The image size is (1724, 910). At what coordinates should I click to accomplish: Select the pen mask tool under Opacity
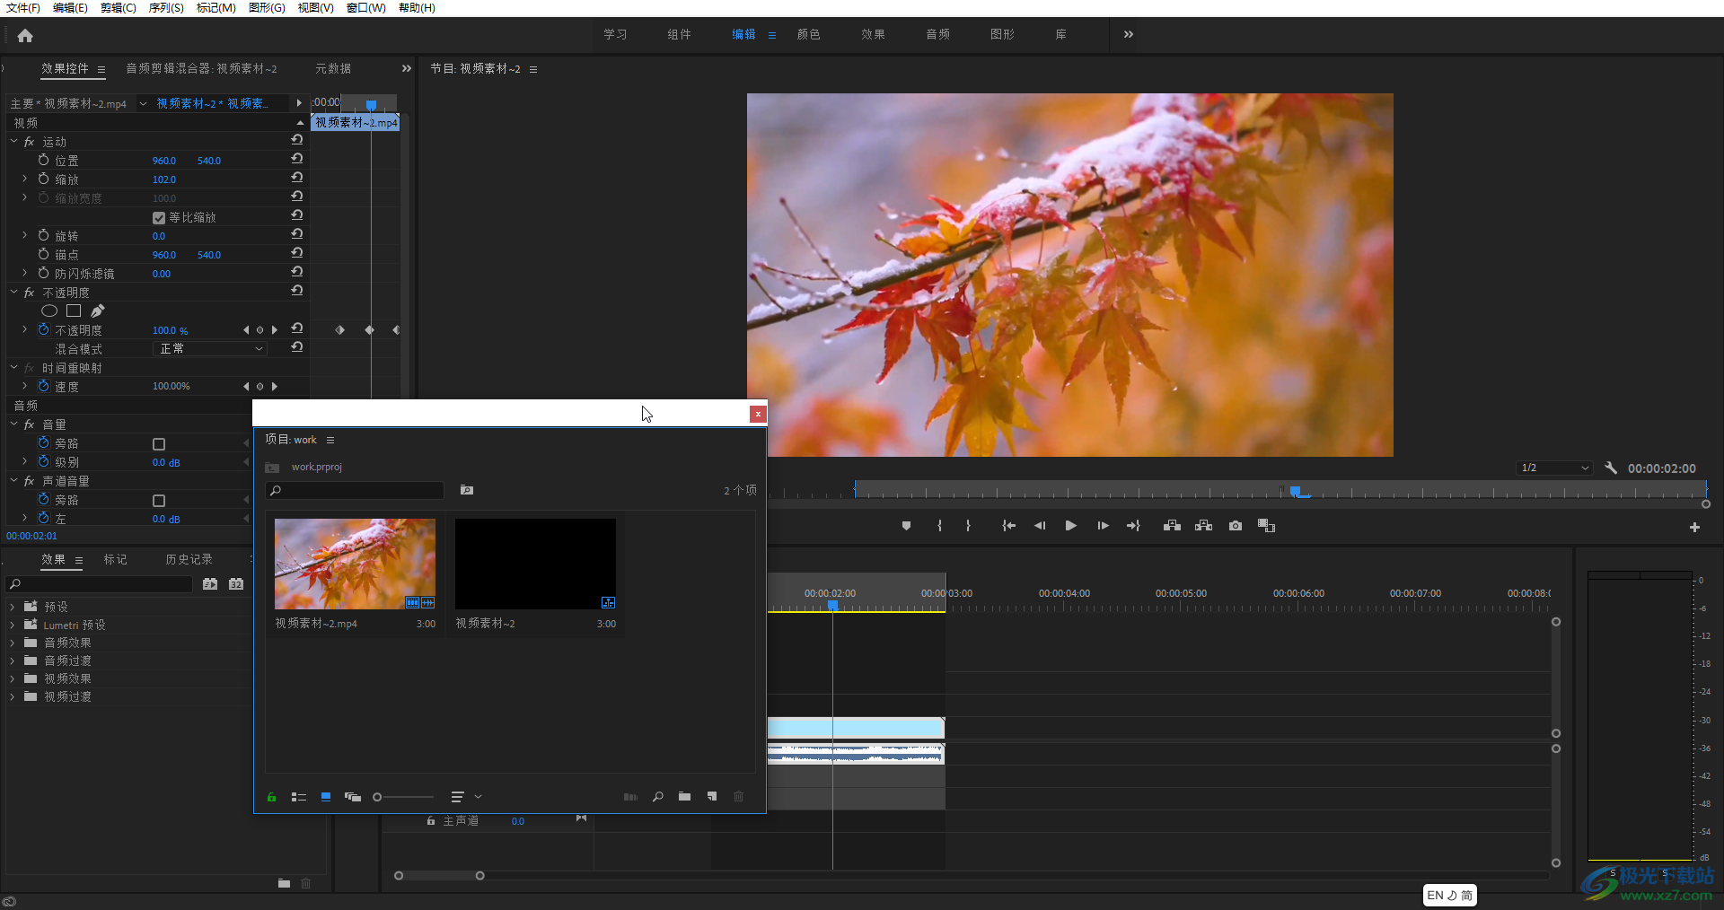[x=97, y=311]
